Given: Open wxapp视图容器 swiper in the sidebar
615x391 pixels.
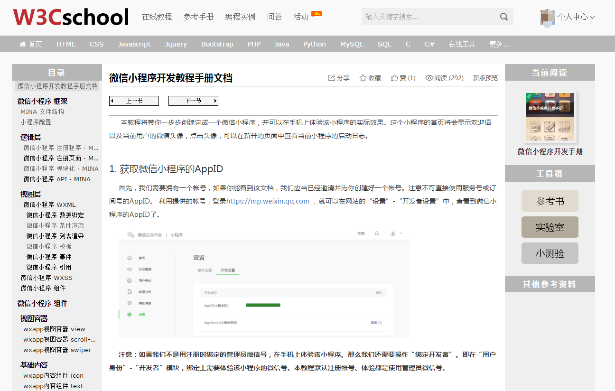Looking at the screenshot, I should [57, 350].
